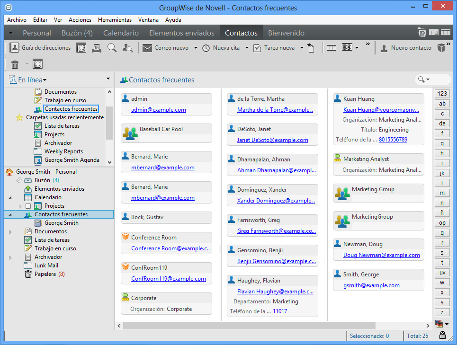Screen dimensions: 457x345
Task: Click gsmith@example.com email link
Action: pyautogui.click(x=371, y=285)
